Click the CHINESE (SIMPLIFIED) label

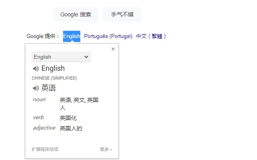[x=54, y=78]
